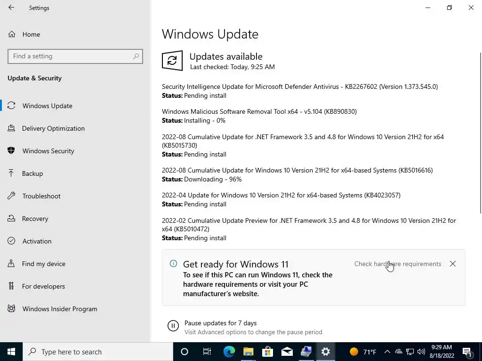Open Microsoft Store from the taskbar
The height and width of the screenshot is (361, 482).
tap(268, 352)
